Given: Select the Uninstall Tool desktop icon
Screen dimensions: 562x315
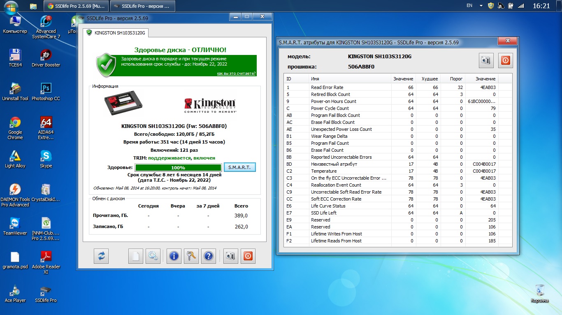Looking at the screenshot, I should pyautogui.click(x=15, y=92).
